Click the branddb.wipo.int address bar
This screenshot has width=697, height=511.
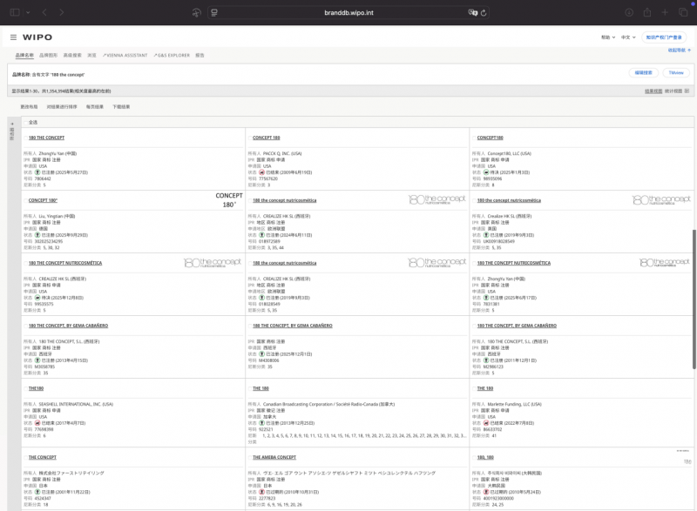coord(348,12)
